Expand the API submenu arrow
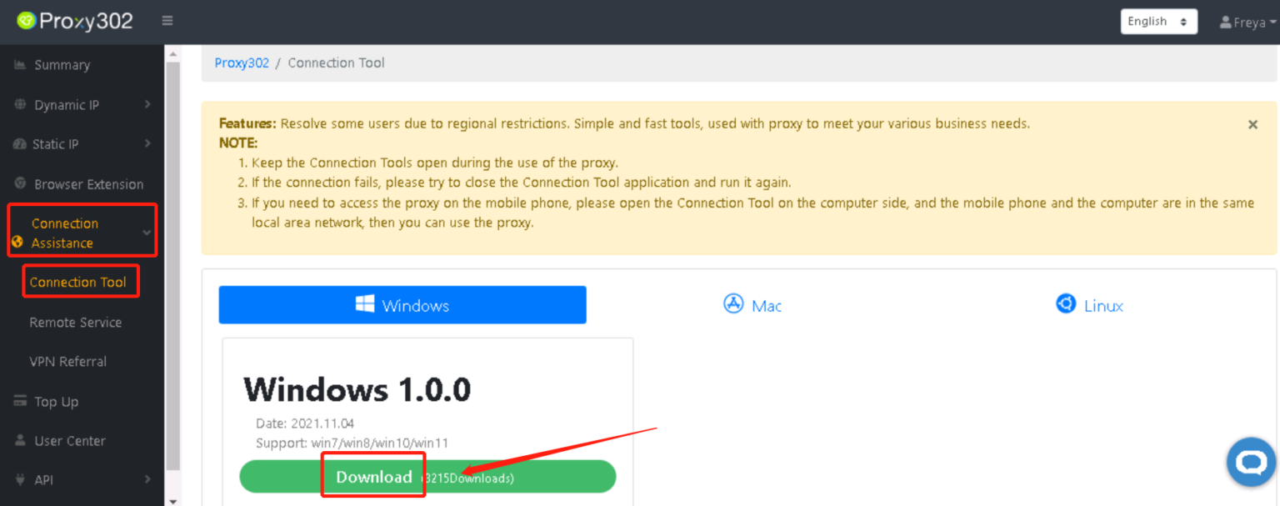This screenshot has width=1280, height=506. pyautogui.click(x=147, y=480)
